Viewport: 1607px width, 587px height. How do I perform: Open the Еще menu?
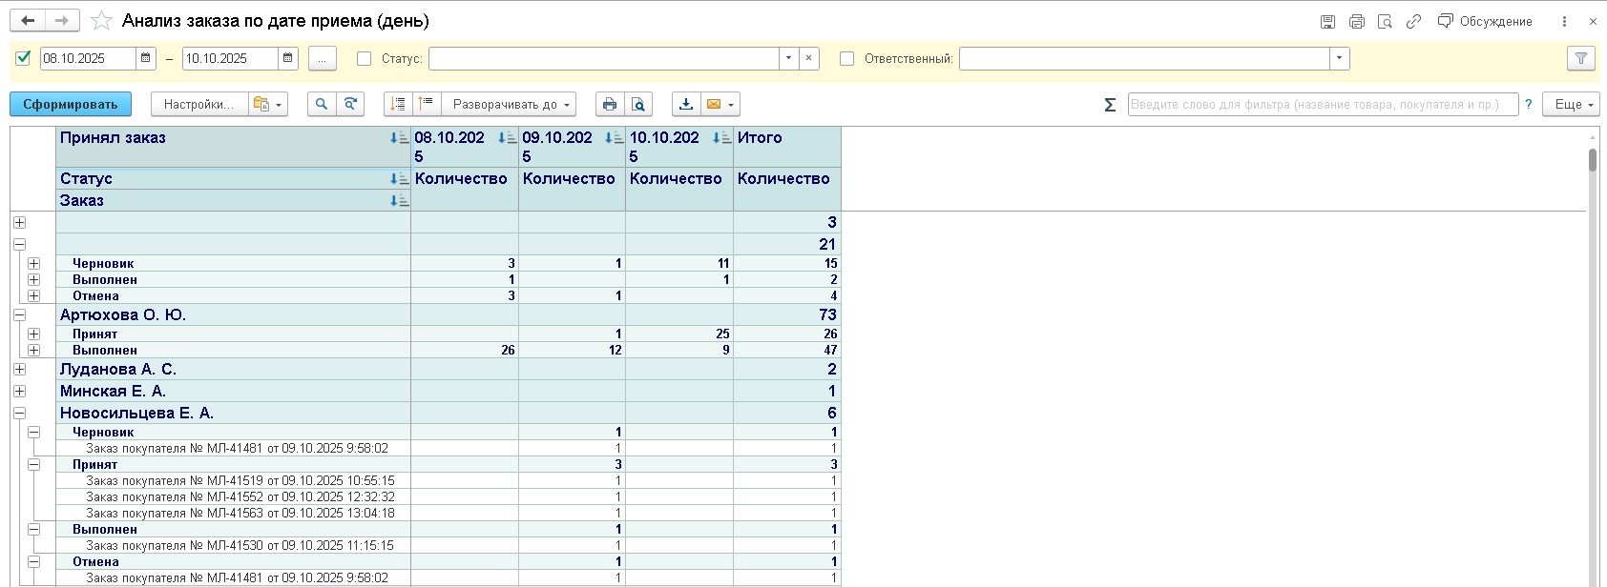(1571, 104)
